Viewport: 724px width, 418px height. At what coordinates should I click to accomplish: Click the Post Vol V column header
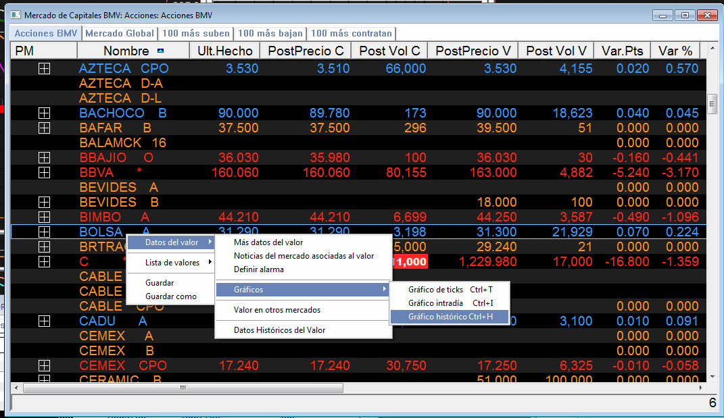[556, 51]
